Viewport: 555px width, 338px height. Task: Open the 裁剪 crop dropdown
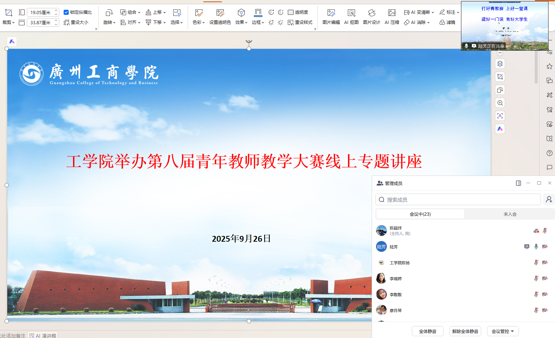click(x=8, y=22)
